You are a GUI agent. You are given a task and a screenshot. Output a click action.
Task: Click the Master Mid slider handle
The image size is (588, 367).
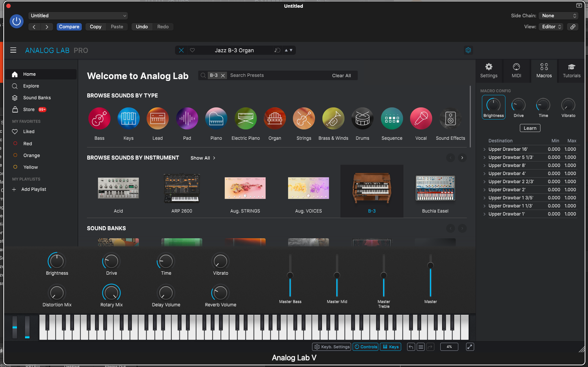pos(337,275)
